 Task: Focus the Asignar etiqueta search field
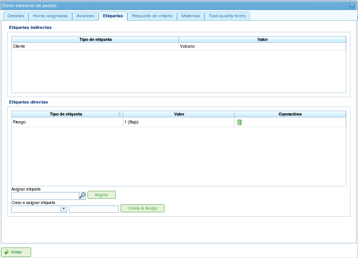tap(45, 196)
